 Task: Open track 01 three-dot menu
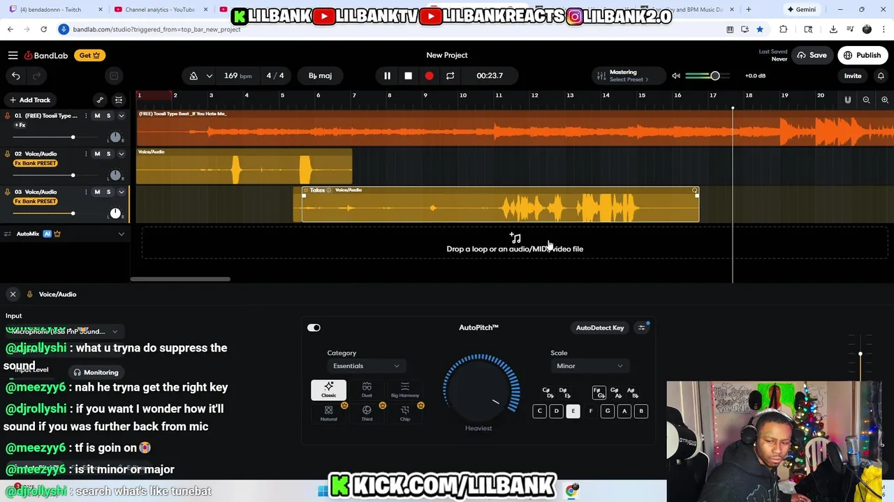coord(86,116)
